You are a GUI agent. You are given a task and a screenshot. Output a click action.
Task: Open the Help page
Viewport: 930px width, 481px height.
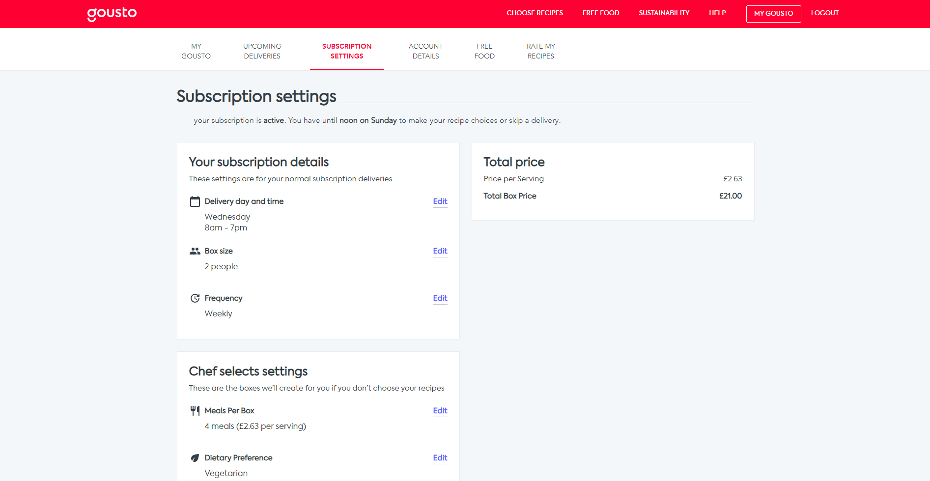click(x=717, y=13)
